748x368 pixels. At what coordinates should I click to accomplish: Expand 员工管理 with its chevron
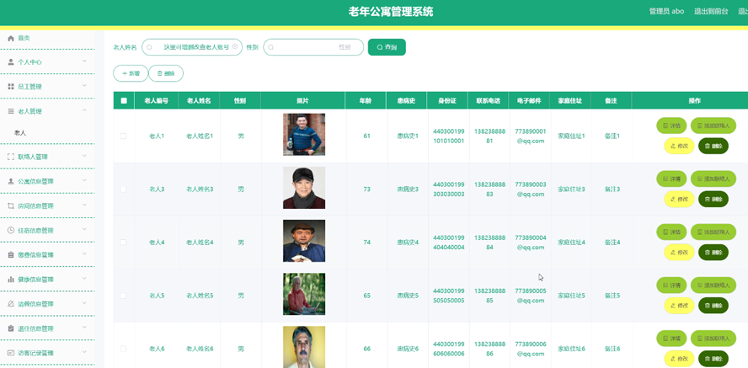click(x=84, y=86)
